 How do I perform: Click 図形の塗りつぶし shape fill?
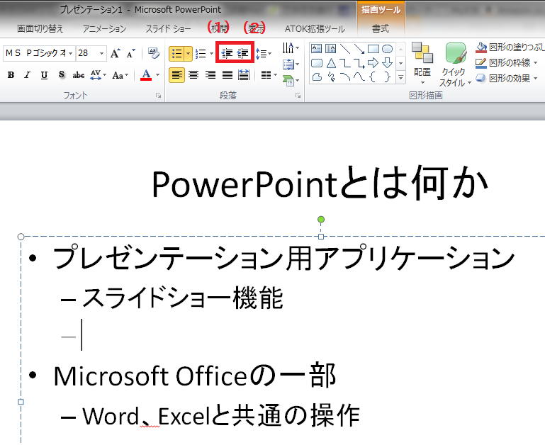point(510,47)
